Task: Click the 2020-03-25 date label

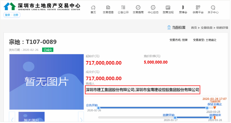Action: 213,112
